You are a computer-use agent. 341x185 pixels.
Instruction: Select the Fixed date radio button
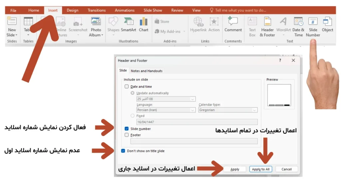133,116
